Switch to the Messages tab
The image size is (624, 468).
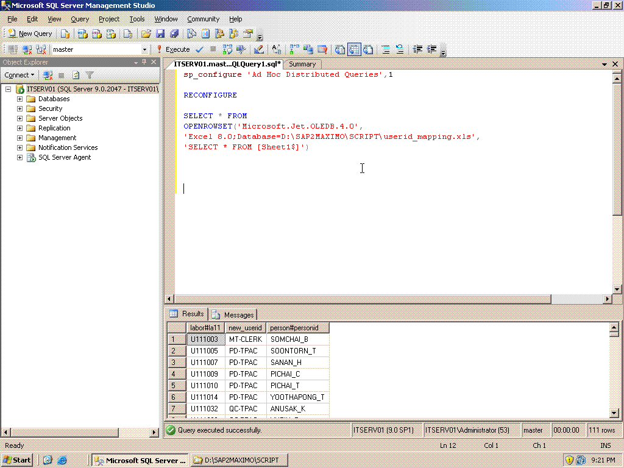pyautogui.click(x=233, y=315)
